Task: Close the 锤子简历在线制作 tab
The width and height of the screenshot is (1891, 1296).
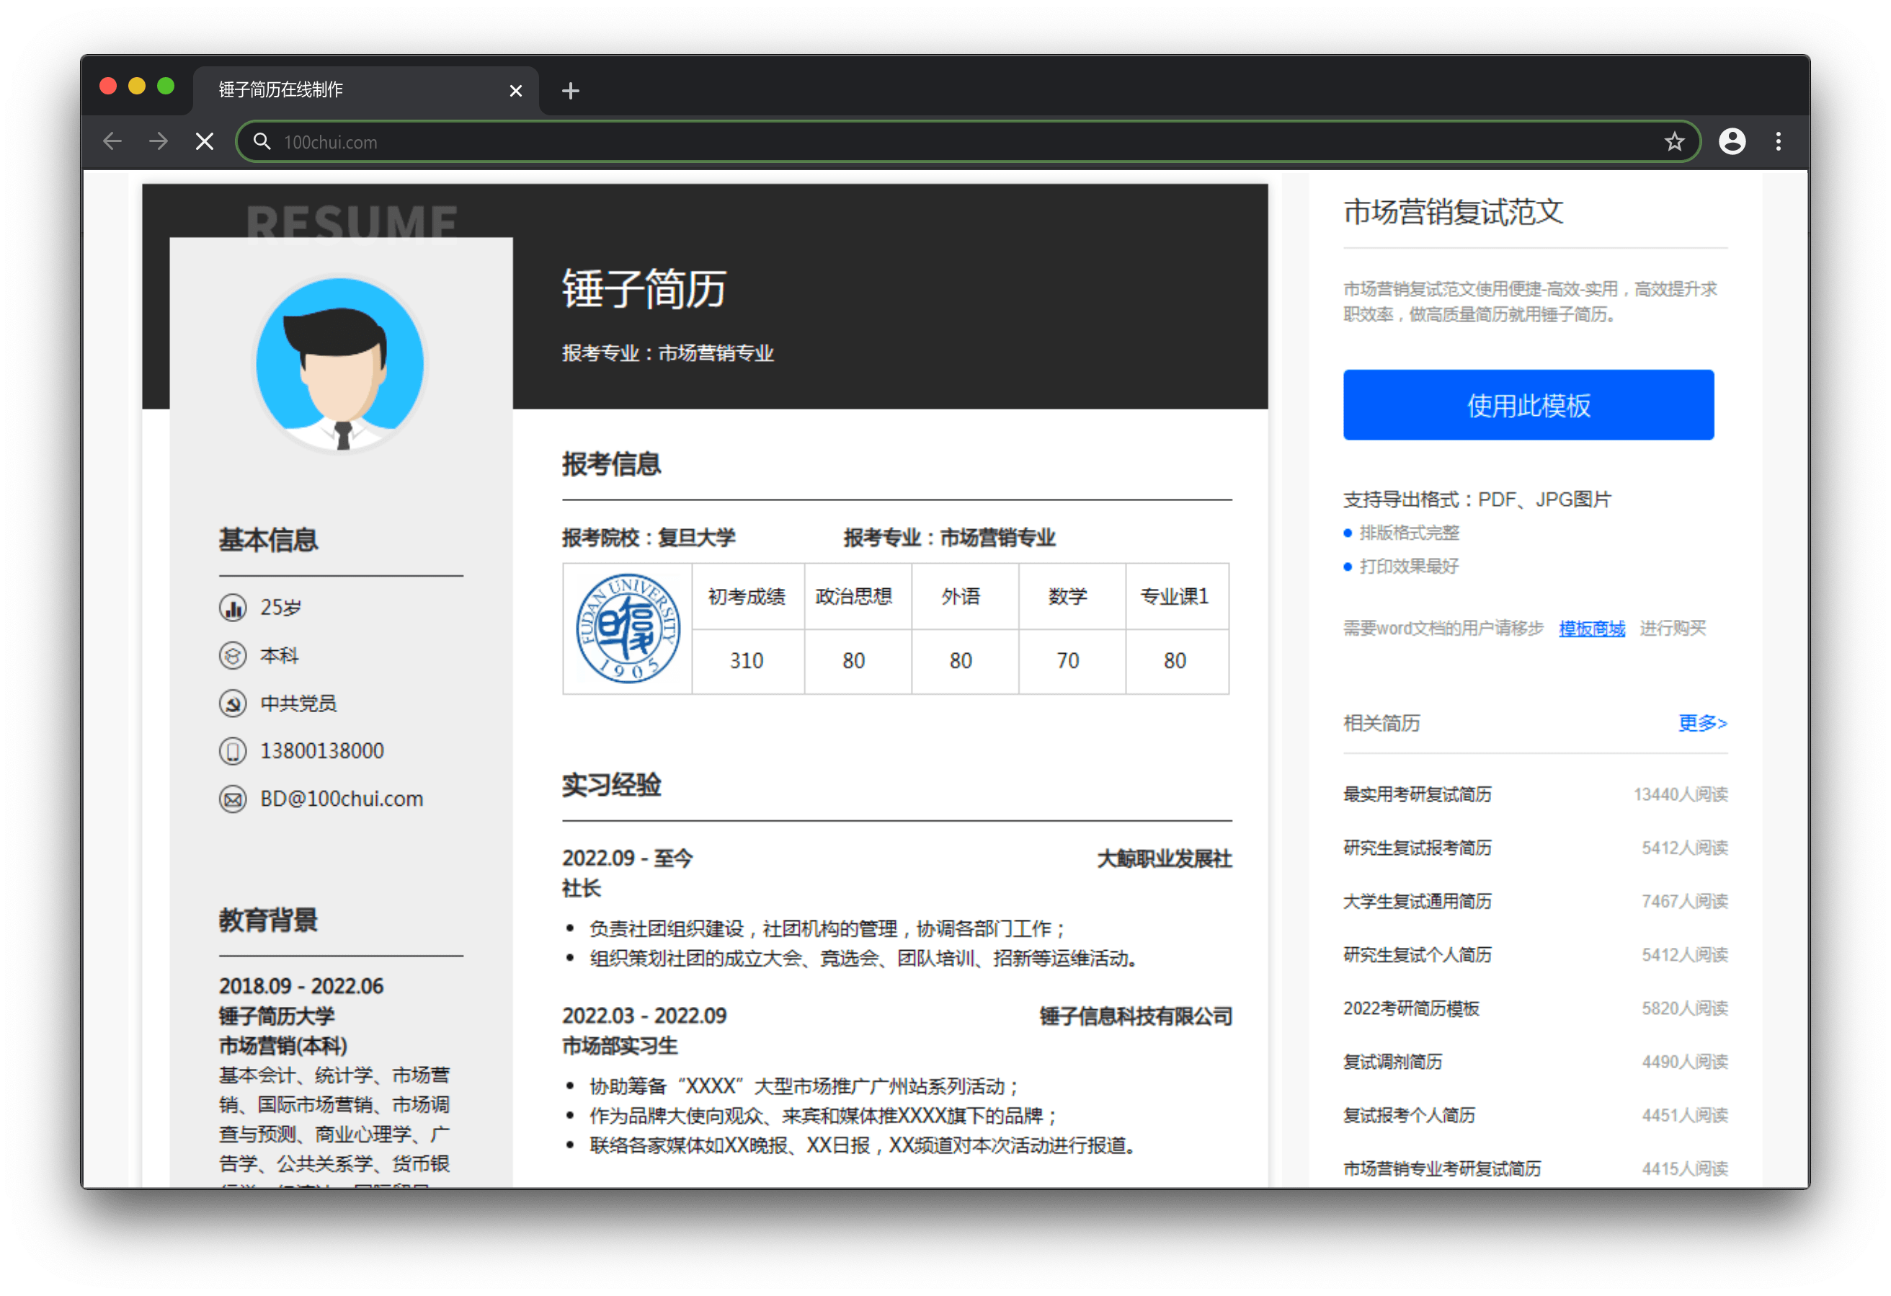Action: click(x=516, y=90)
